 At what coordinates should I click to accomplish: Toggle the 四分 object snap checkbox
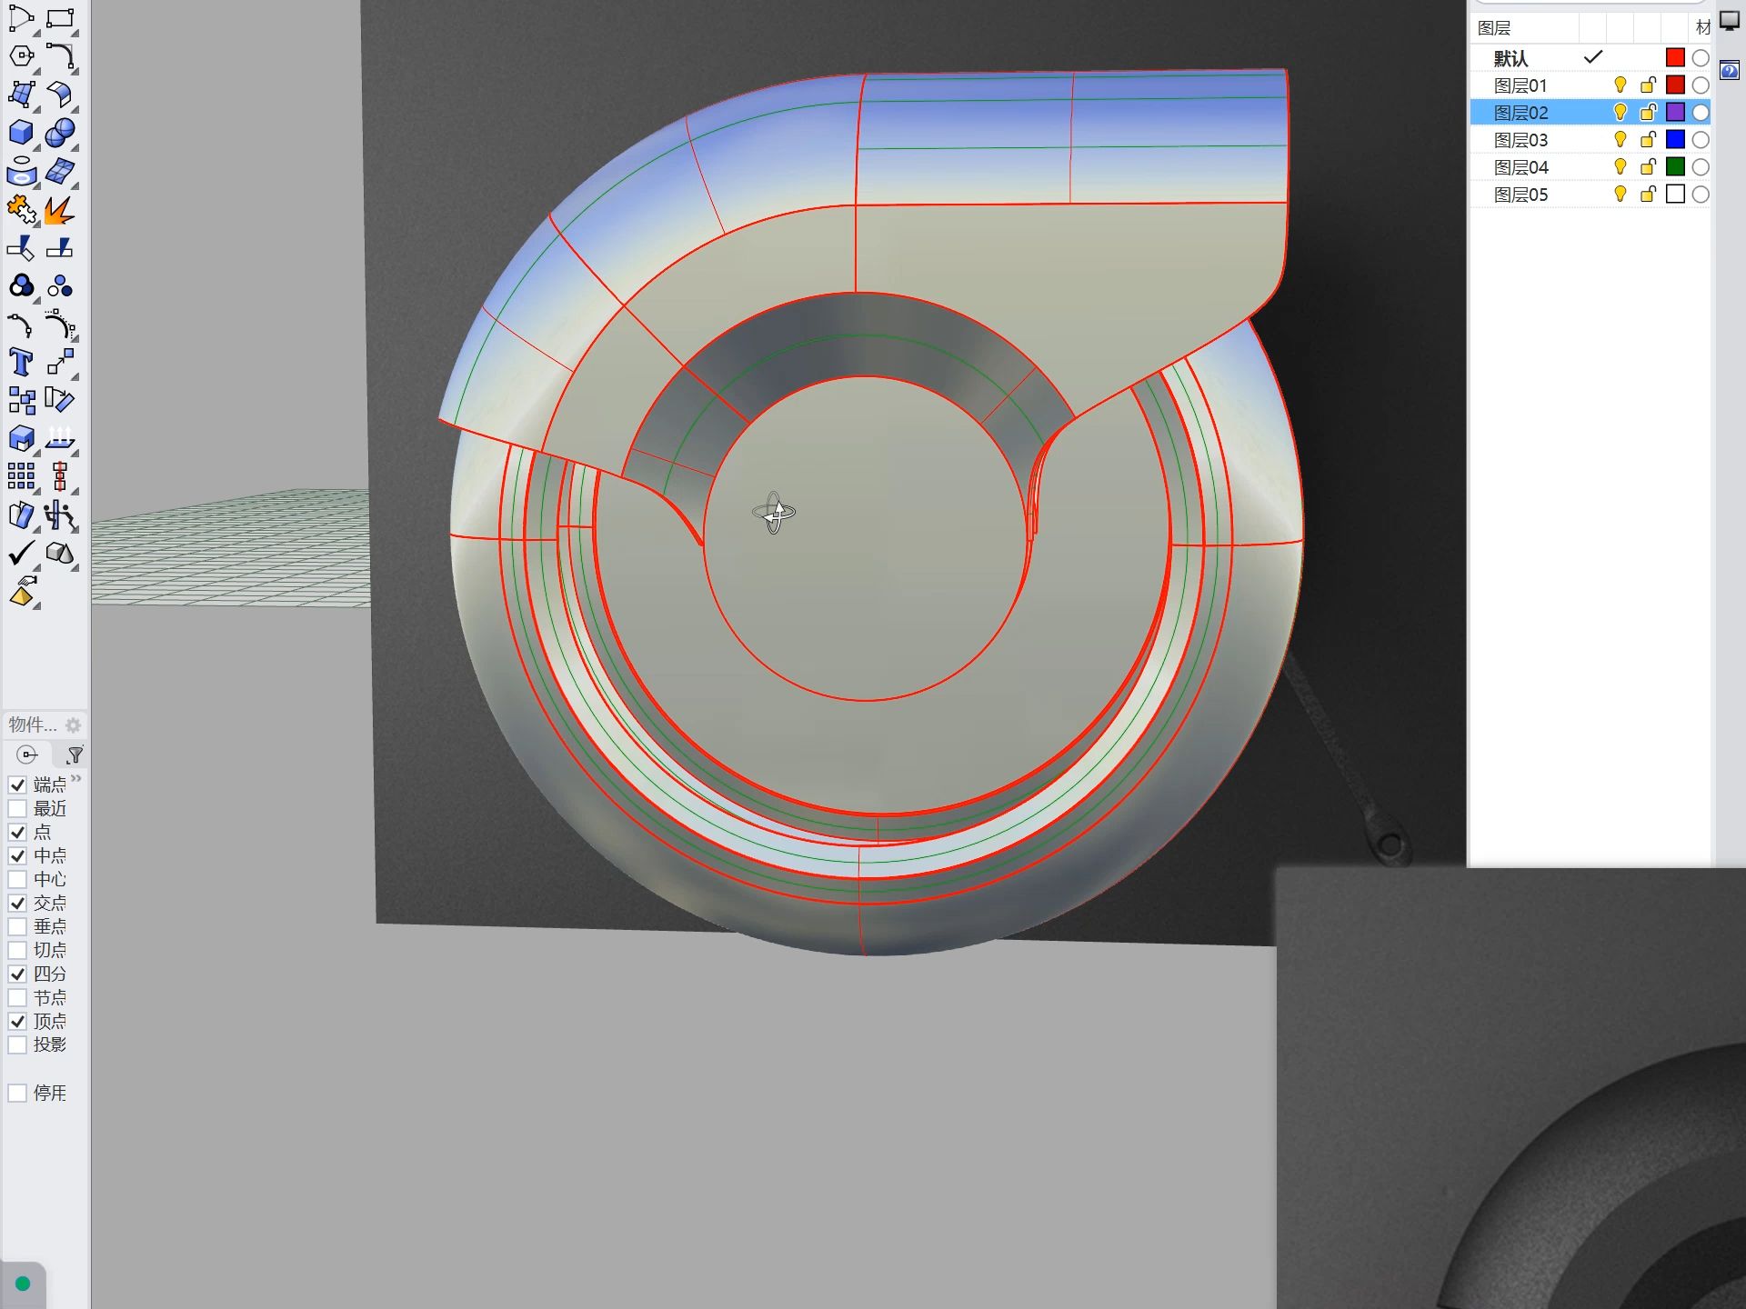click(17, 974)
